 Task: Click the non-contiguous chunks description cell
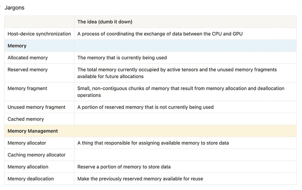(x=180, y=92)
